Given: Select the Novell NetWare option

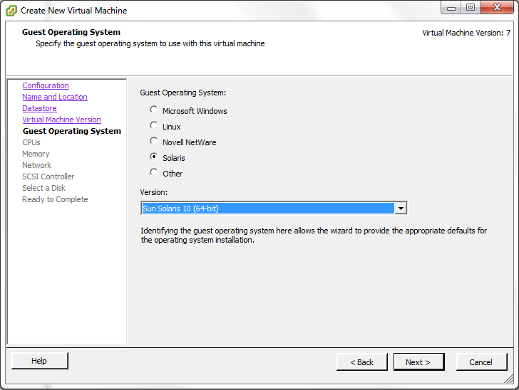Looking at the screenshot, I should (x=153, y=141).
